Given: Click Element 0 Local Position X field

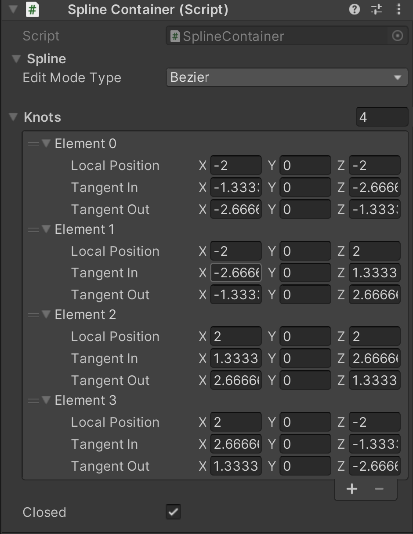Looking at the screenshot, I should (236, 166).
